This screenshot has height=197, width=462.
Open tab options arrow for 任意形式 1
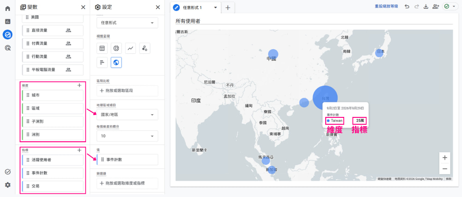[x=215, y=8]
